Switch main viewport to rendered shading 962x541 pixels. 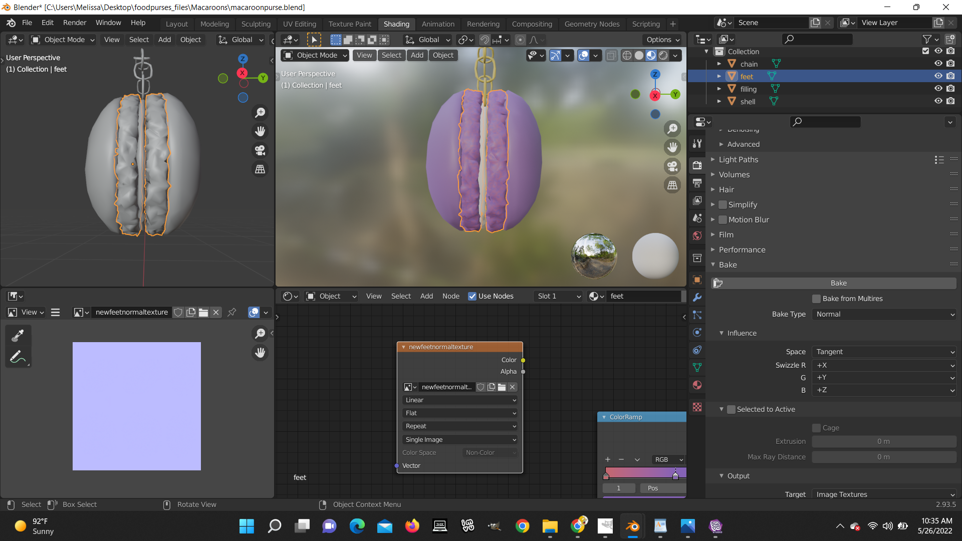point(663,56)
